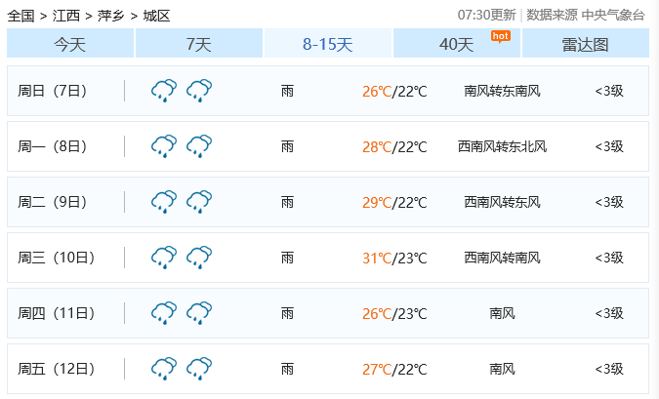Click second rain icon for 周五 12日

coord(199,369)
